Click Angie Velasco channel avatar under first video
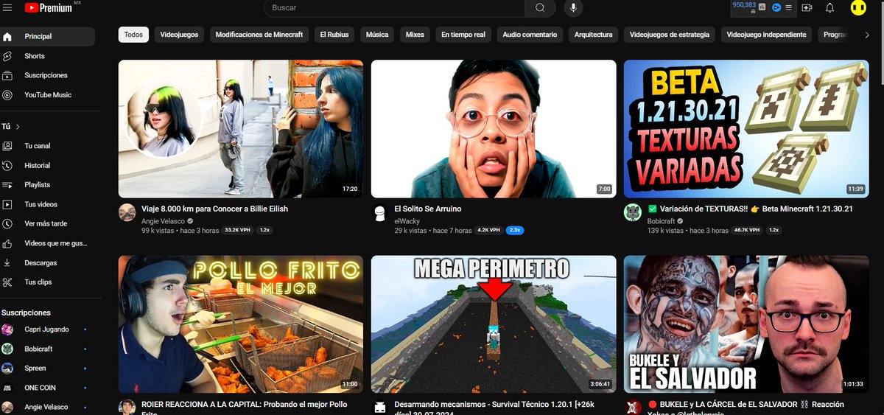The height and width of the screenshot is (415, 884). (x=127, y=212)
